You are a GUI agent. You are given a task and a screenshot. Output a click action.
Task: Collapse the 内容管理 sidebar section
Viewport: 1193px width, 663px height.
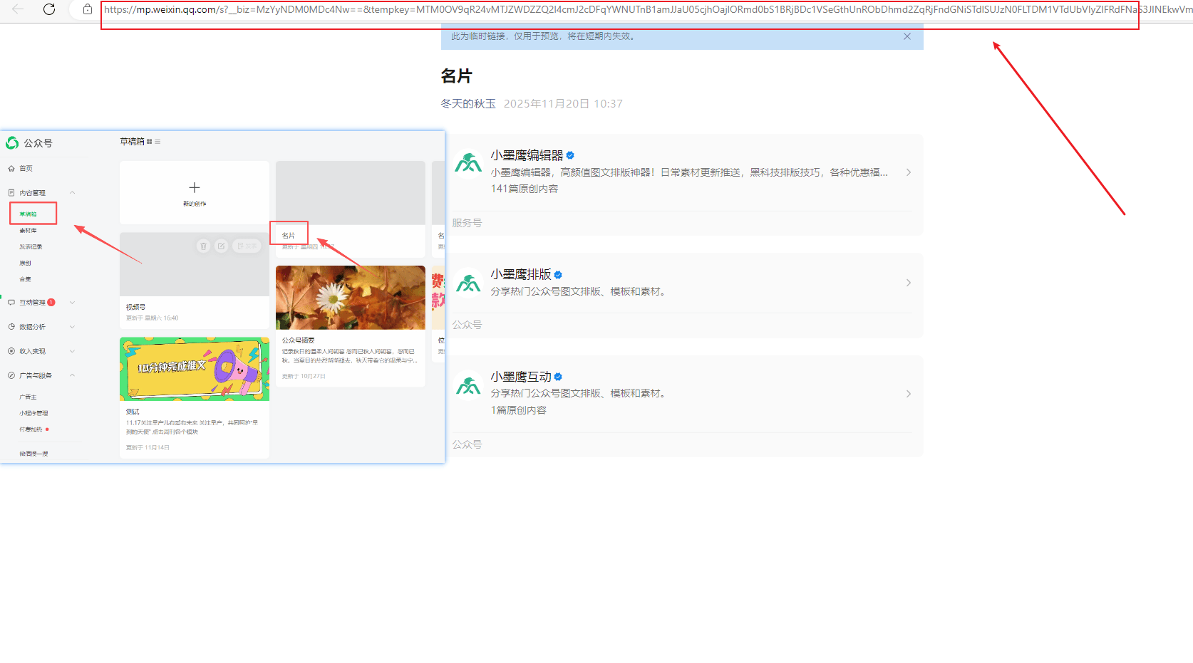(72, 193)
